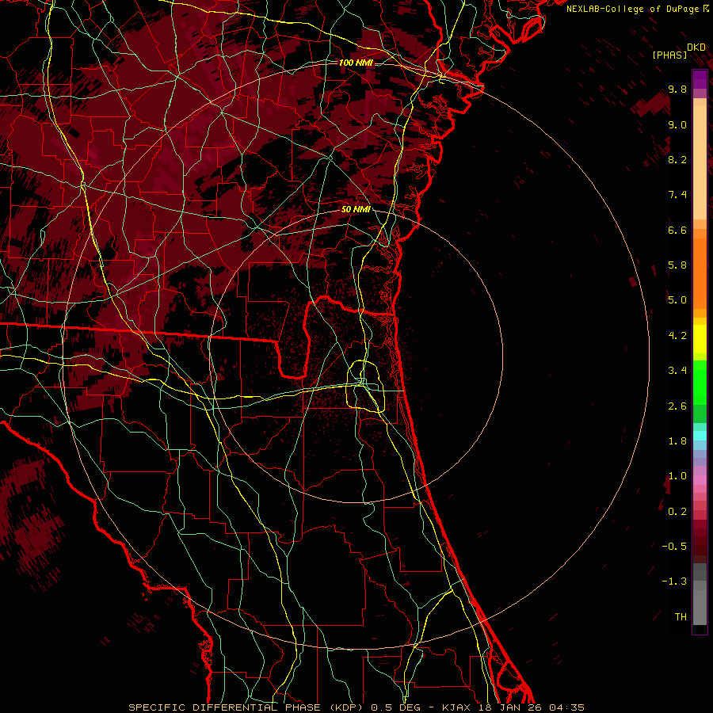Click the 1.0 value on color scale
The width and height of the screenshot is (713, 713).
pos(677,476)
